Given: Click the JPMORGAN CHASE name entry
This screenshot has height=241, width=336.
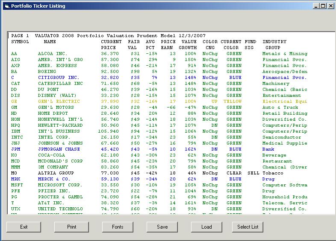Looking at the screenshot, I should click(x=59, y=149).
